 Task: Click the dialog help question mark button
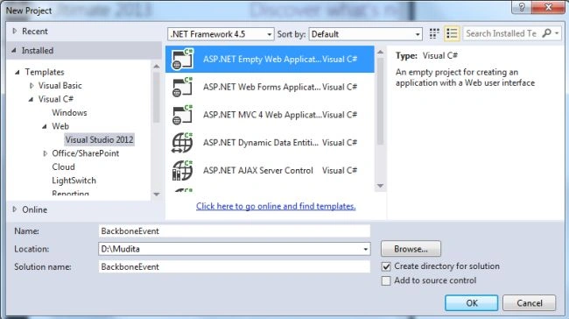point(522,7)
